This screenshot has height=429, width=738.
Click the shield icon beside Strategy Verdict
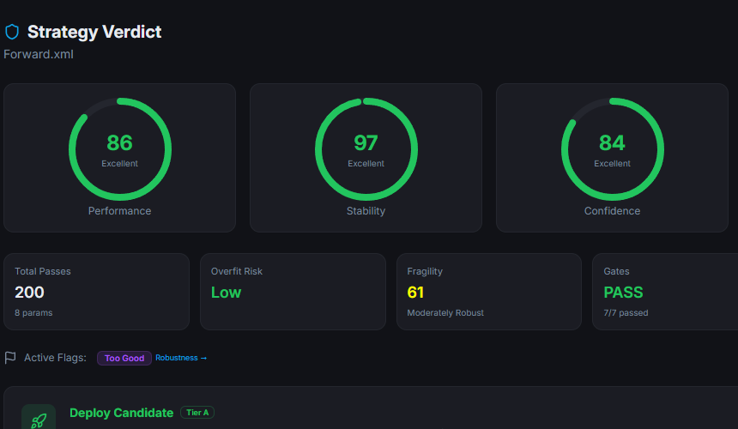(12, 32)
